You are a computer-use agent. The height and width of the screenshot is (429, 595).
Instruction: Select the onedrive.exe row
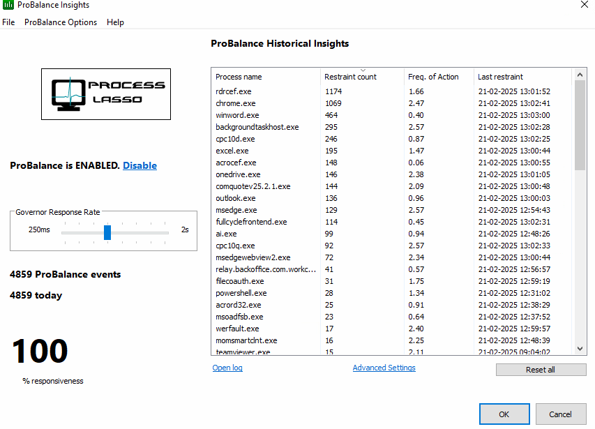click(x=391, y=174)
